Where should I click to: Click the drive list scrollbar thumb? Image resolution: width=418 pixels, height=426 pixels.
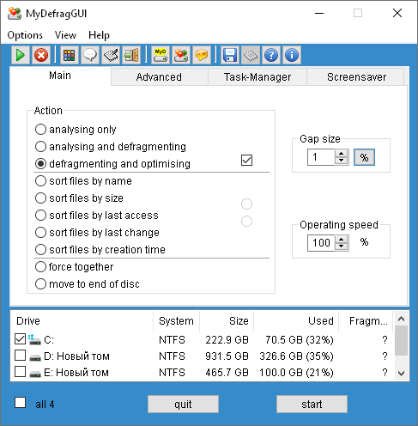pyautogui.click(x=402, y=340)
